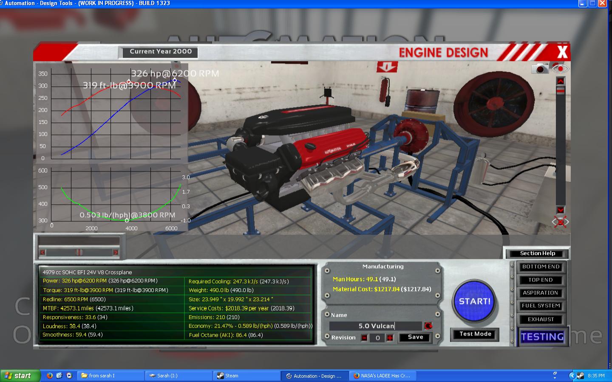Screen dimensions: 612x382
Task: Click the 326 hp@6200 RPM graph label
Action: pos(175,73)
